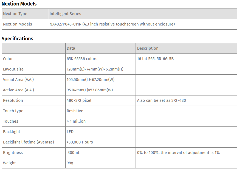Viewport: 239px width, 169px height.
Task: Select the LED backlight value
Action: click(70, 132)
